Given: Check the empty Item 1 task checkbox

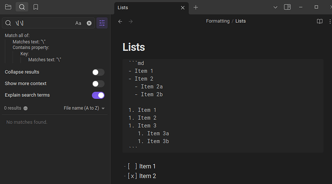Looking at the screenshot, I should 132,166.
